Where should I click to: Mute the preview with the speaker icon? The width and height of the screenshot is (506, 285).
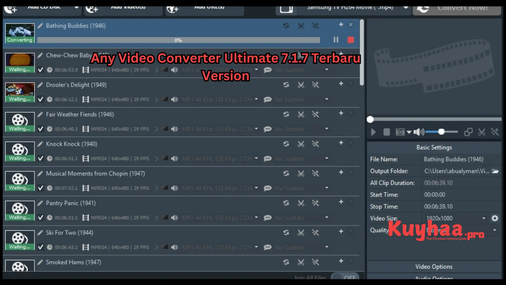419,132
